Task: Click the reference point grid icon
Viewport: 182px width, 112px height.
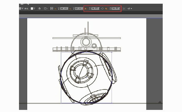Action: pos(51,8)
